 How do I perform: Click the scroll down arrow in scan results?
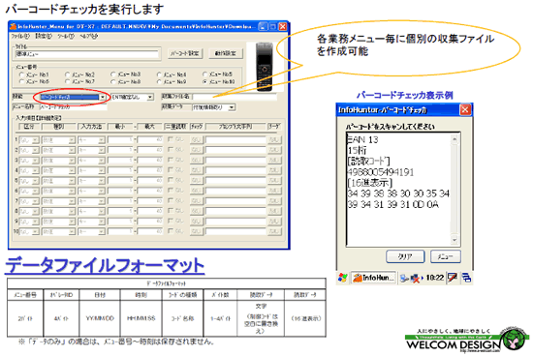coord(455,240)
